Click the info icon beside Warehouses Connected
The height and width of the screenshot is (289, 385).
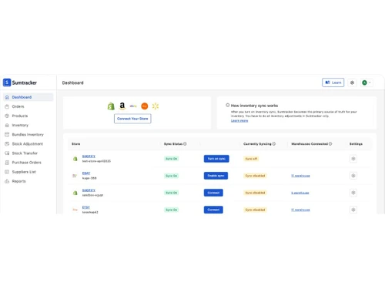click(330, 144)
